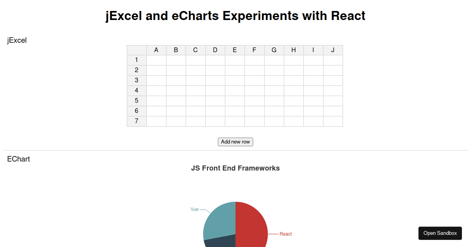This screenshot has height=247, width=471.
Task: Select row header 7 in the spreadsheet
Action: tap(136, 121)
